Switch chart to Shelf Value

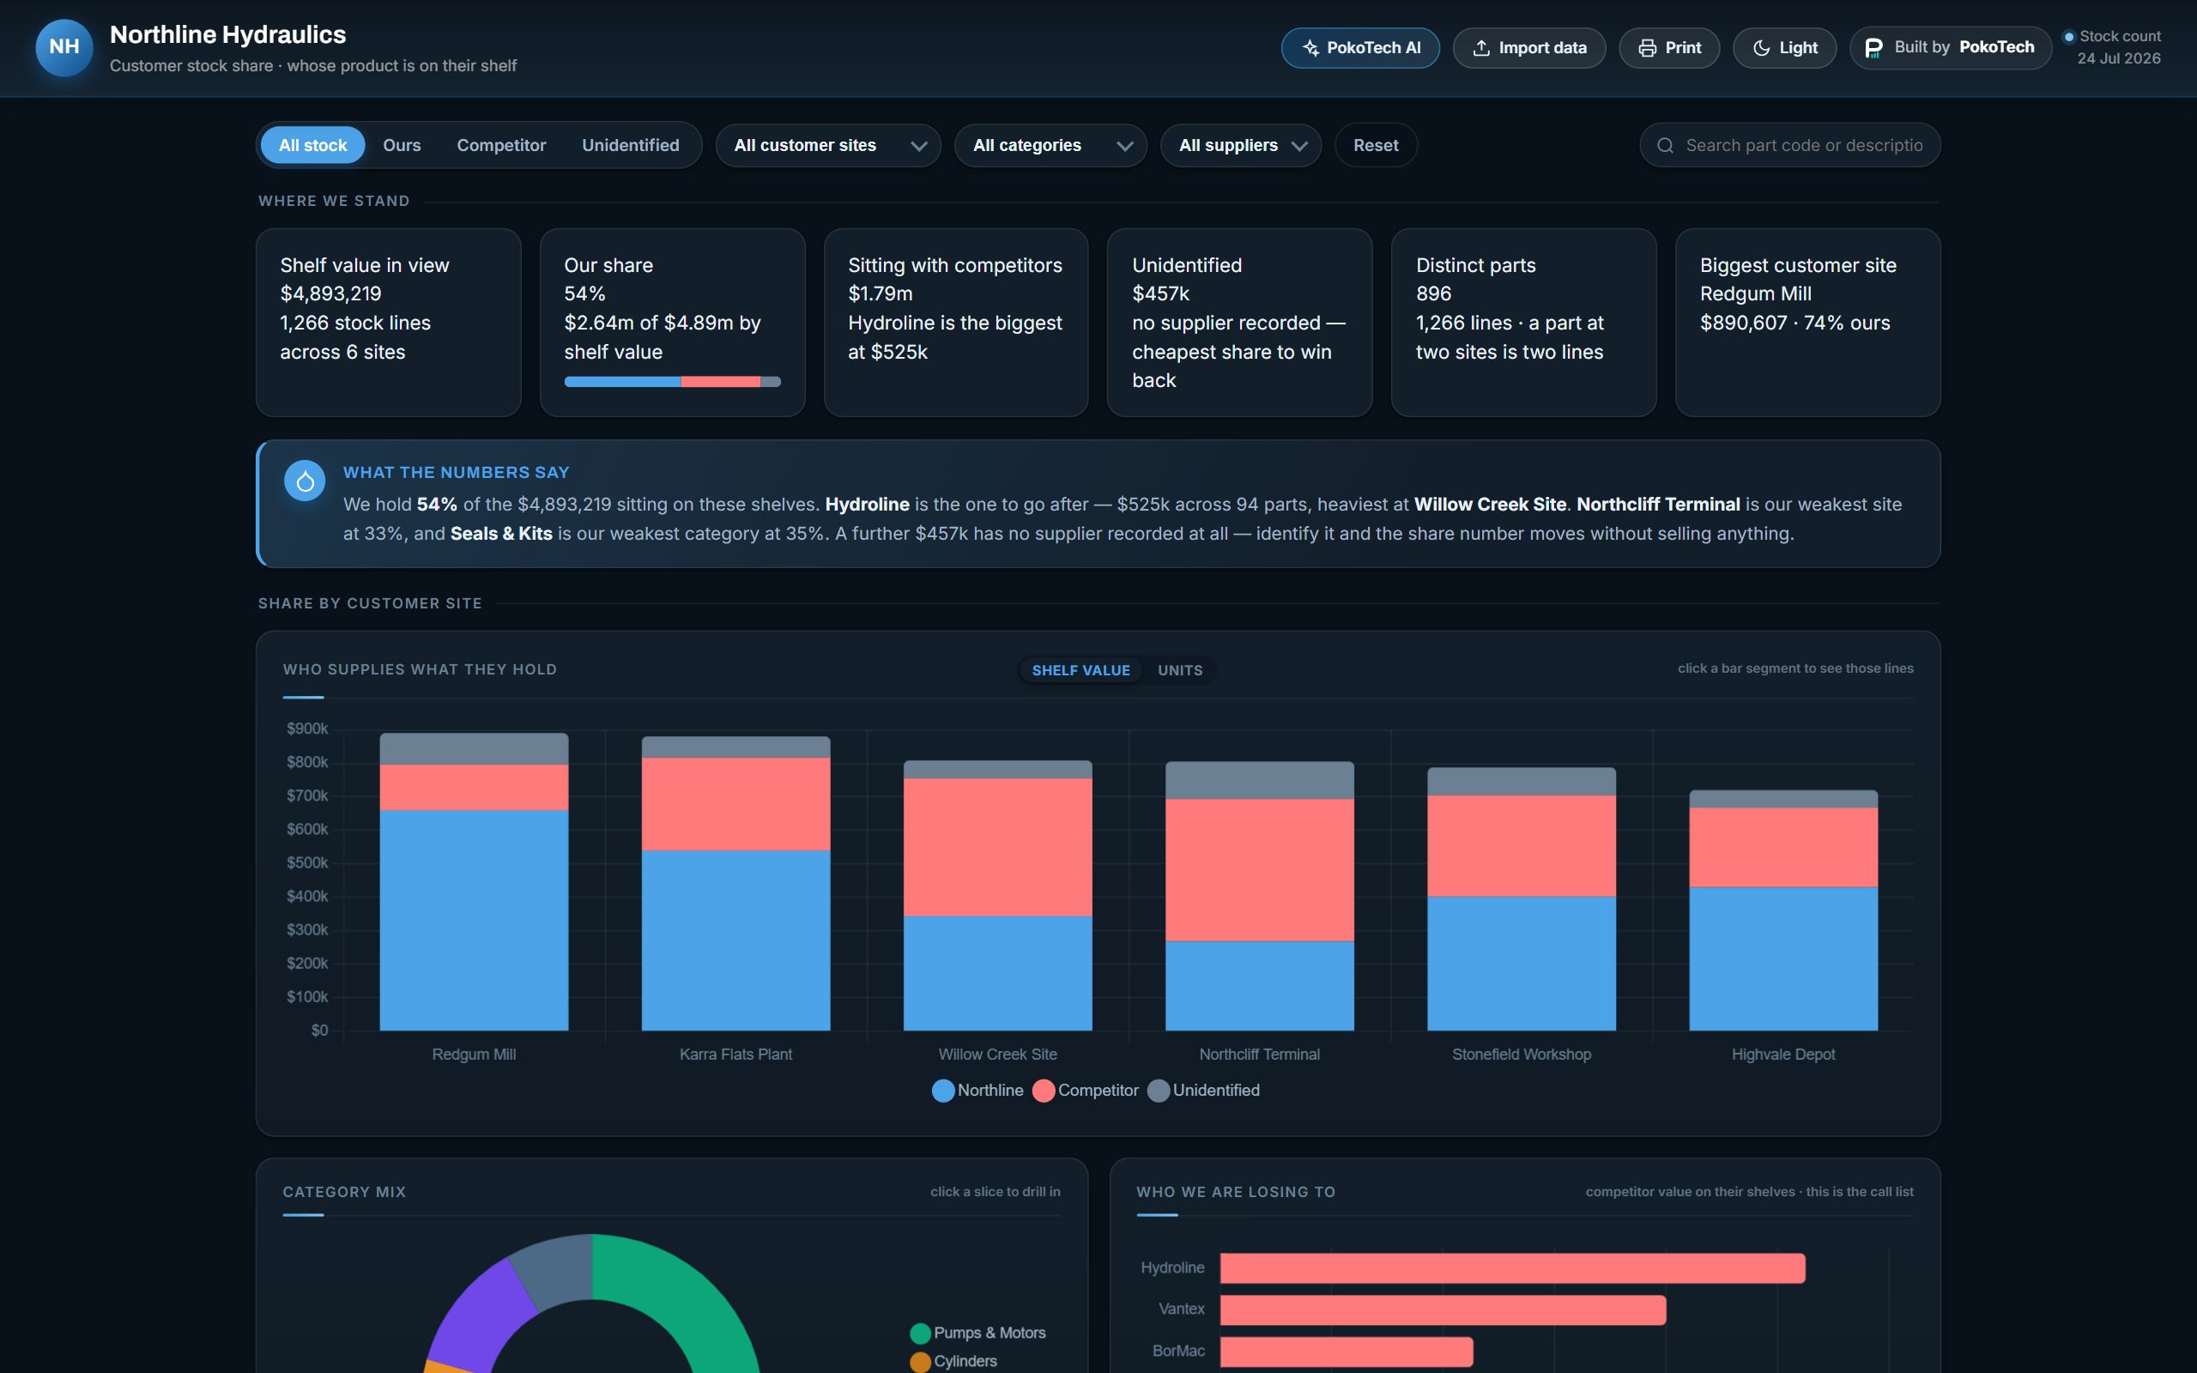click(1080, 670)
